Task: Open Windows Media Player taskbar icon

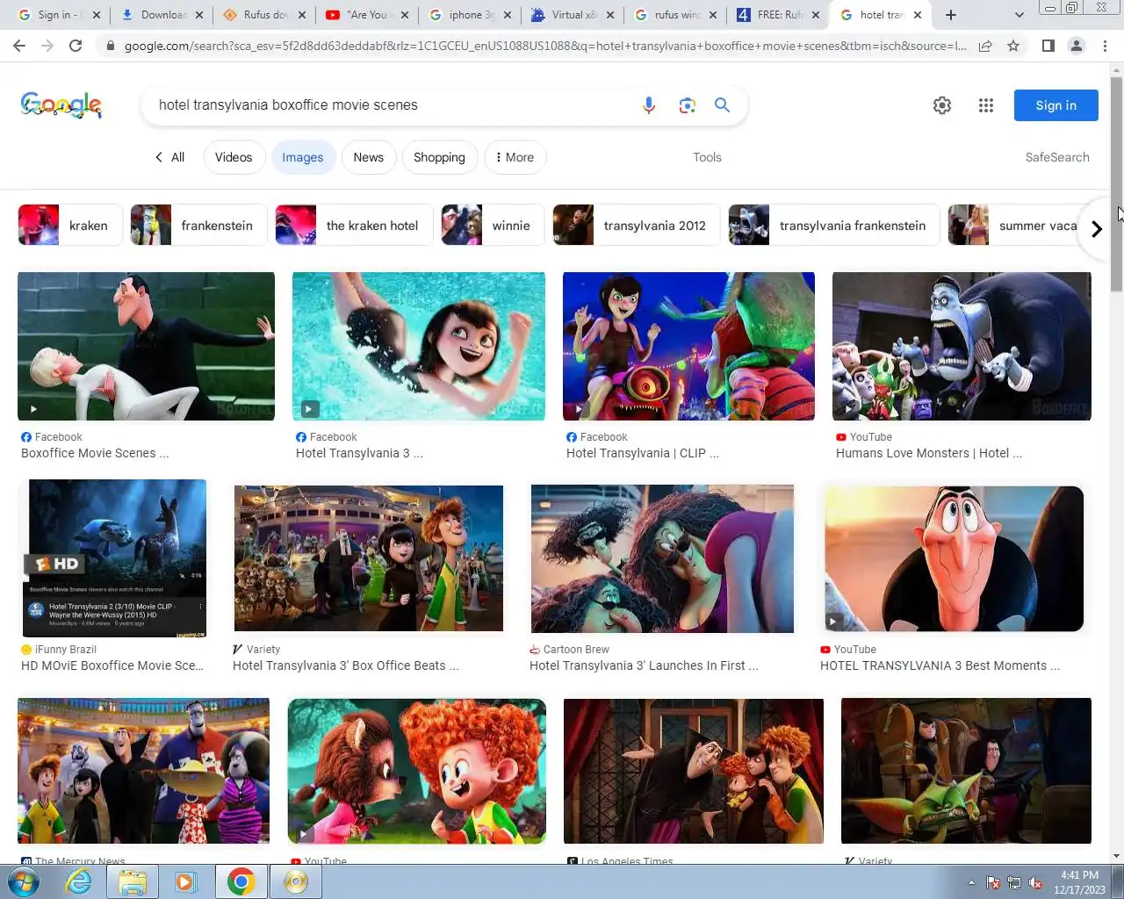Action: point(185,881)
